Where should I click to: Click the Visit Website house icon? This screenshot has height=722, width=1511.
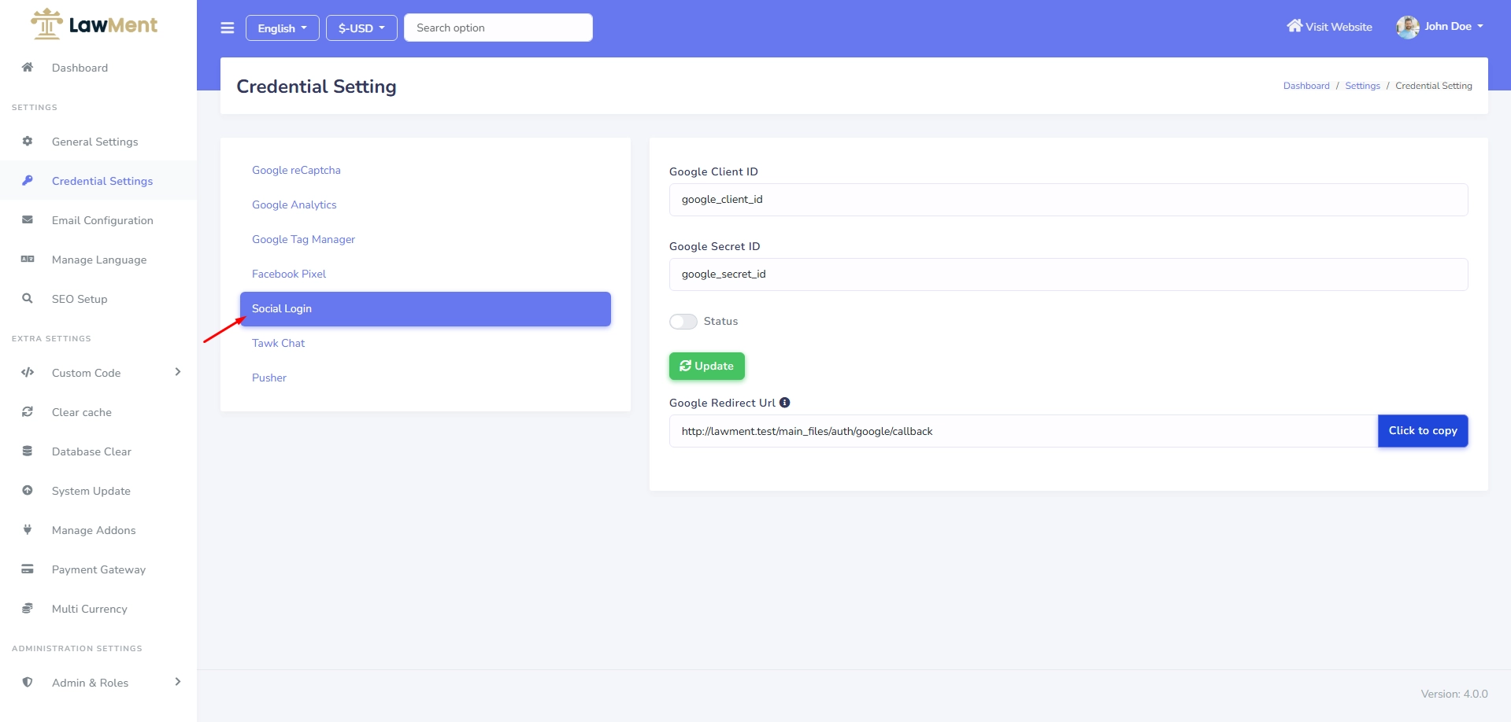point(1294,26)
